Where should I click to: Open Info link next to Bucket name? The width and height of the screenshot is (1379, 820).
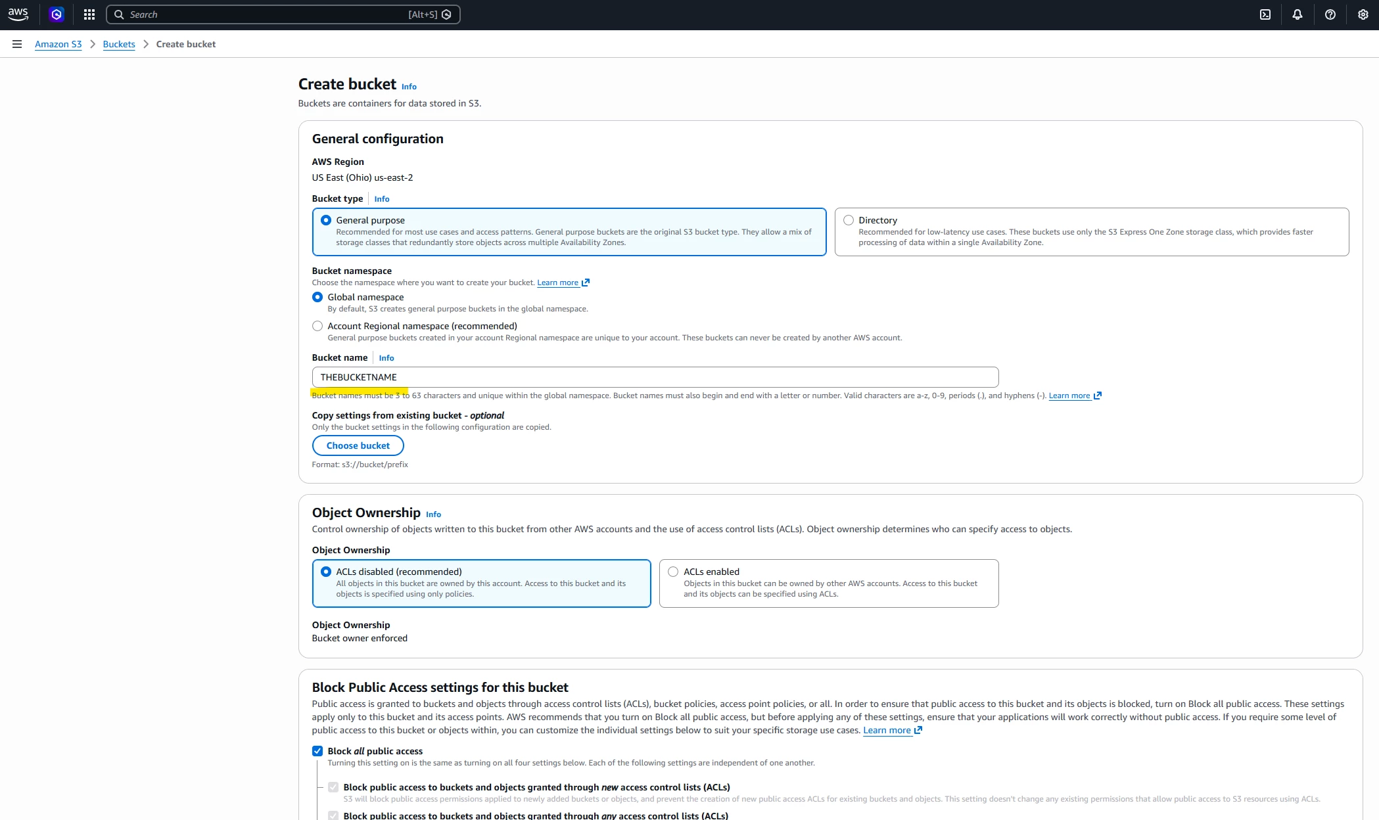(386, 358)
